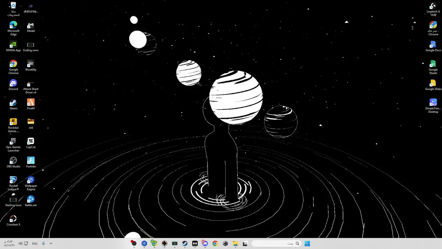Viewport: 442px width, 249px height.
Task: Select the Attack Shark Driver v4 shortcut
Action: pos(31,87)
